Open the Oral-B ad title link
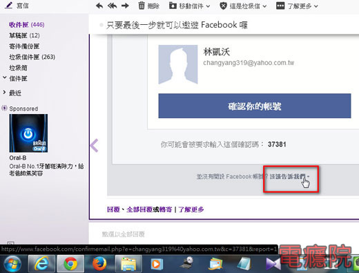359x273 pixels. click(18, 158)
